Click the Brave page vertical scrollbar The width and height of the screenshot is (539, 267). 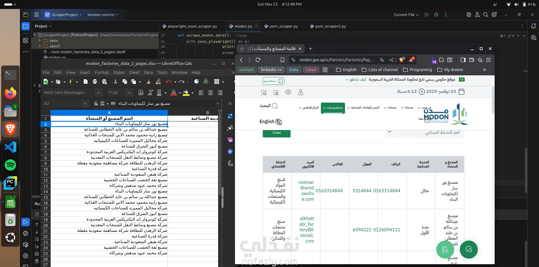pos(493,100)
